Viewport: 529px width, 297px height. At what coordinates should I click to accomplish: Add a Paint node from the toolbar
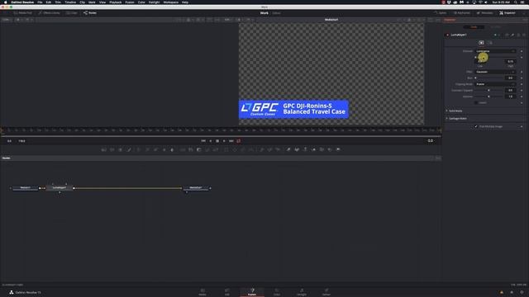(x=129, y=149)
